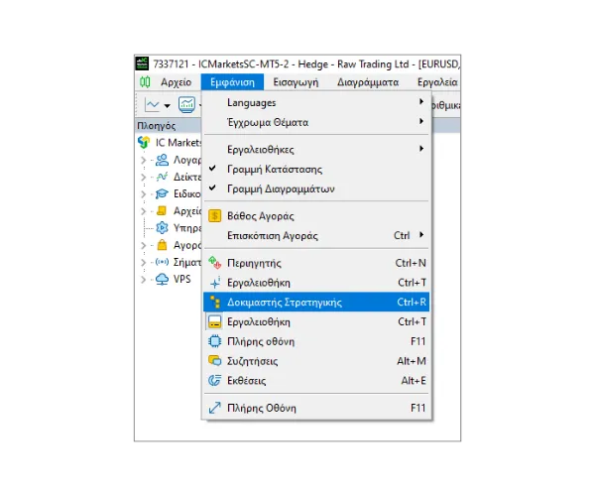Expand the VPS tree node arrow

point(144,280)
